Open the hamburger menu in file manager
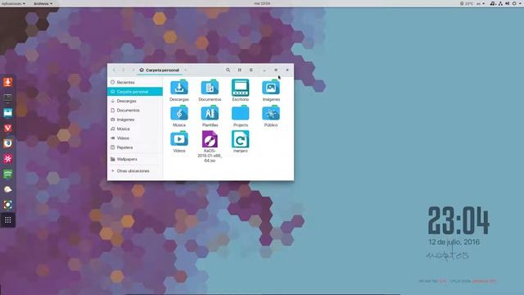The image size is (524, 295). coord(251,70)
